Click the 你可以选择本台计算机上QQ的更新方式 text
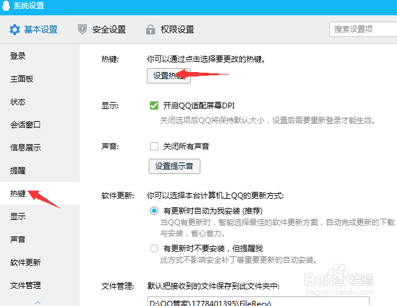The image size is (397, 306). 215,196
